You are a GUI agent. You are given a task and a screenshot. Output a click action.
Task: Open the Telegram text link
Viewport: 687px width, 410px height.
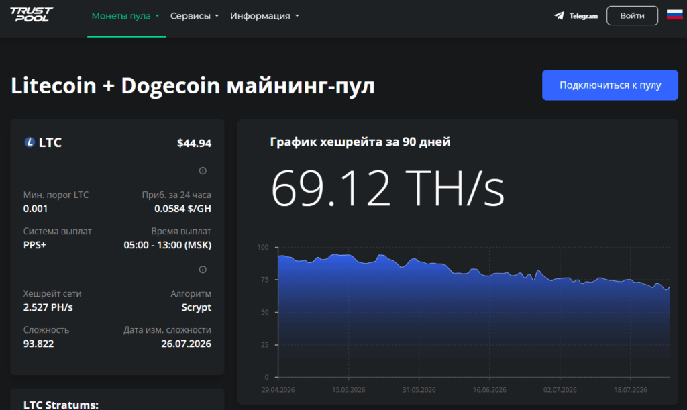pyautogui.click(x=584, y=16)
